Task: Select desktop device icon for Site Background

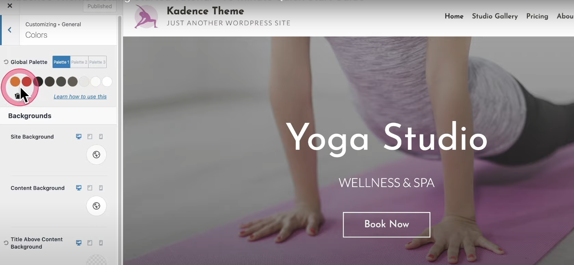Action: point(79,136)
